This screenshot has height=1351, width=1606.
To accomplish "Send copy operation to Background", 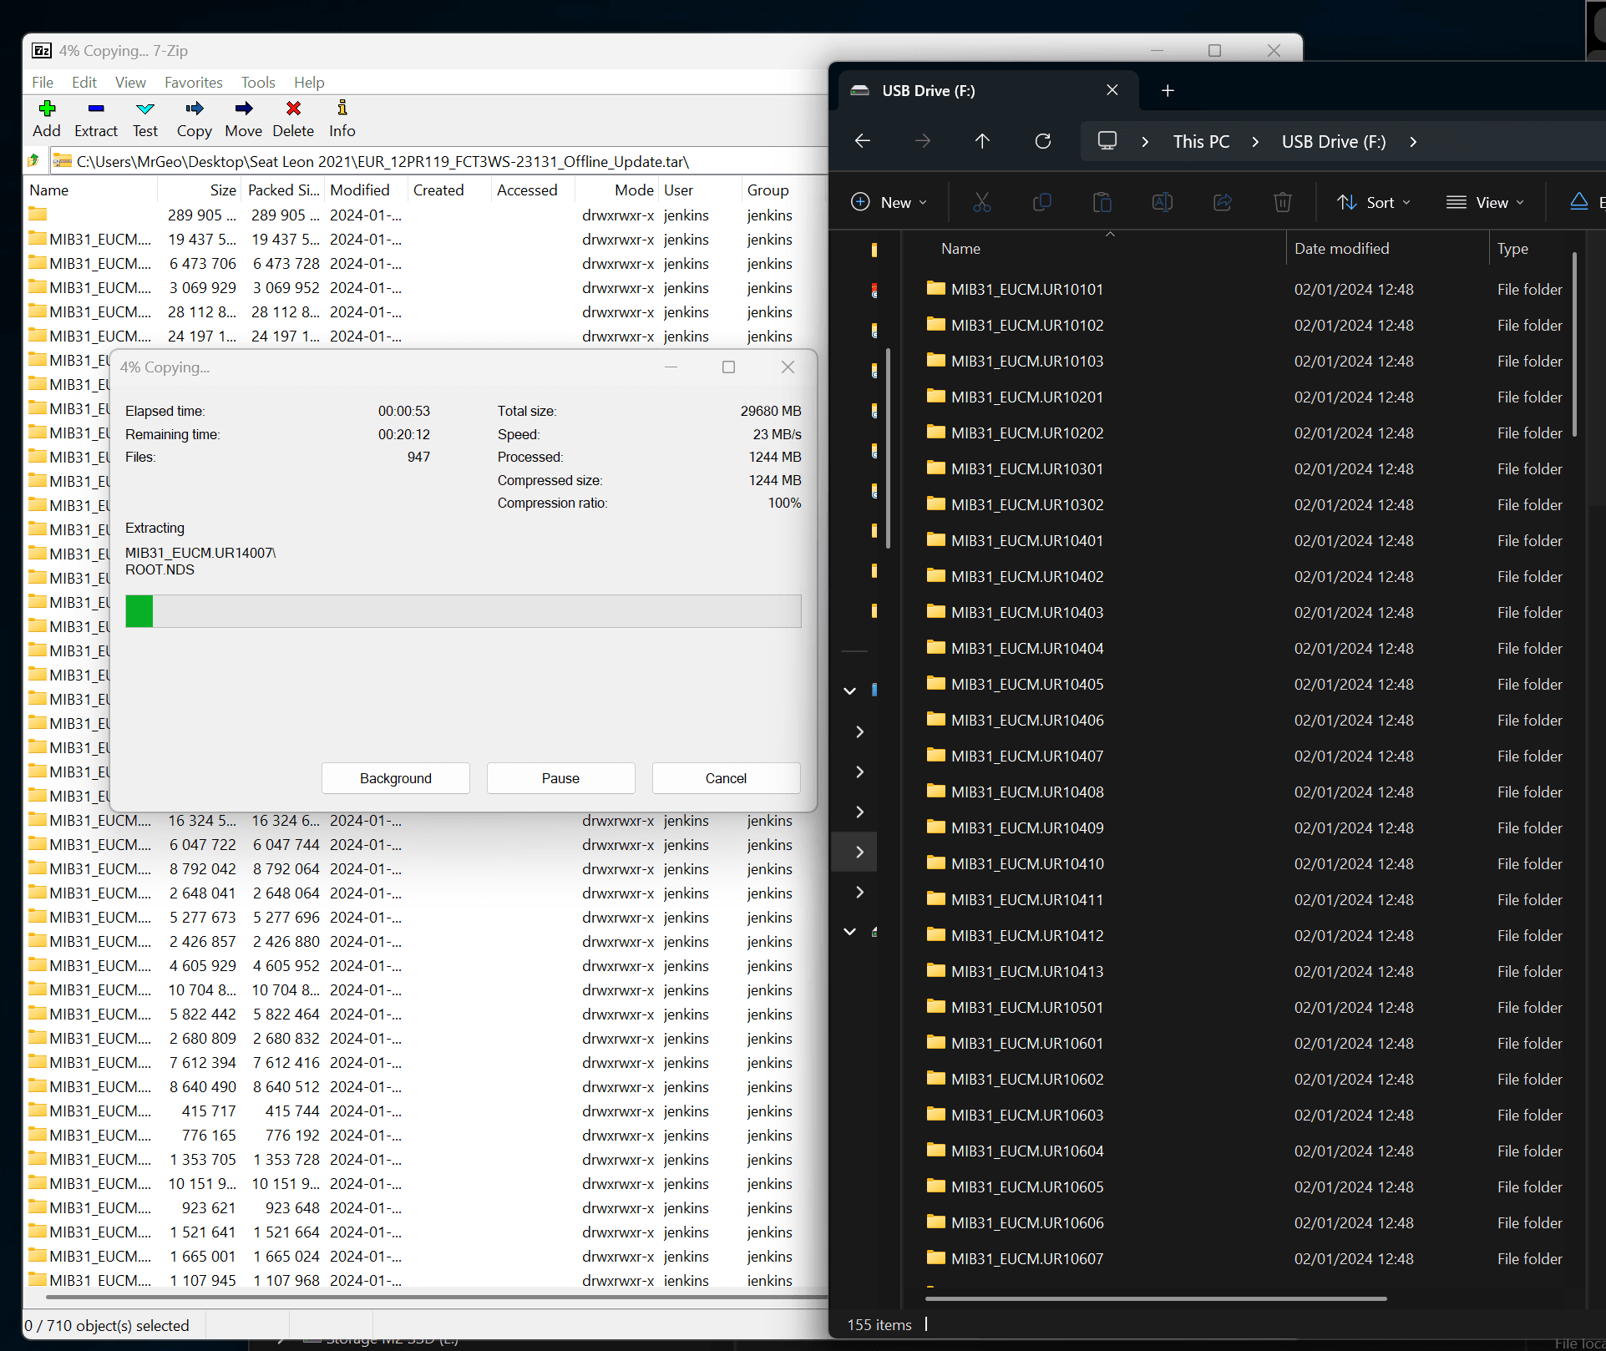I will (x=395, y=778).
